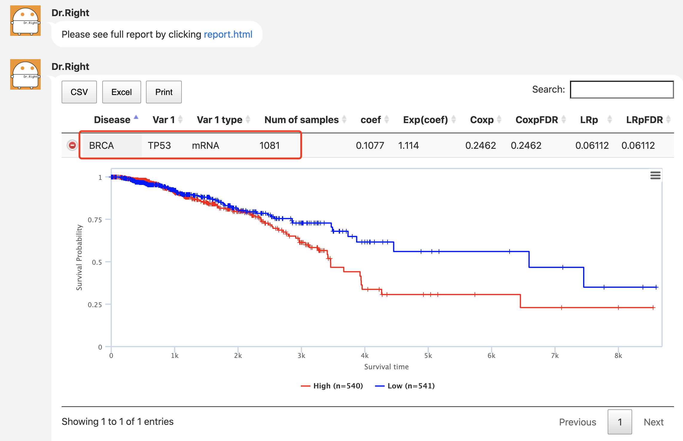Select pagination page 1
683x441 pixels.
click(620, 422)
